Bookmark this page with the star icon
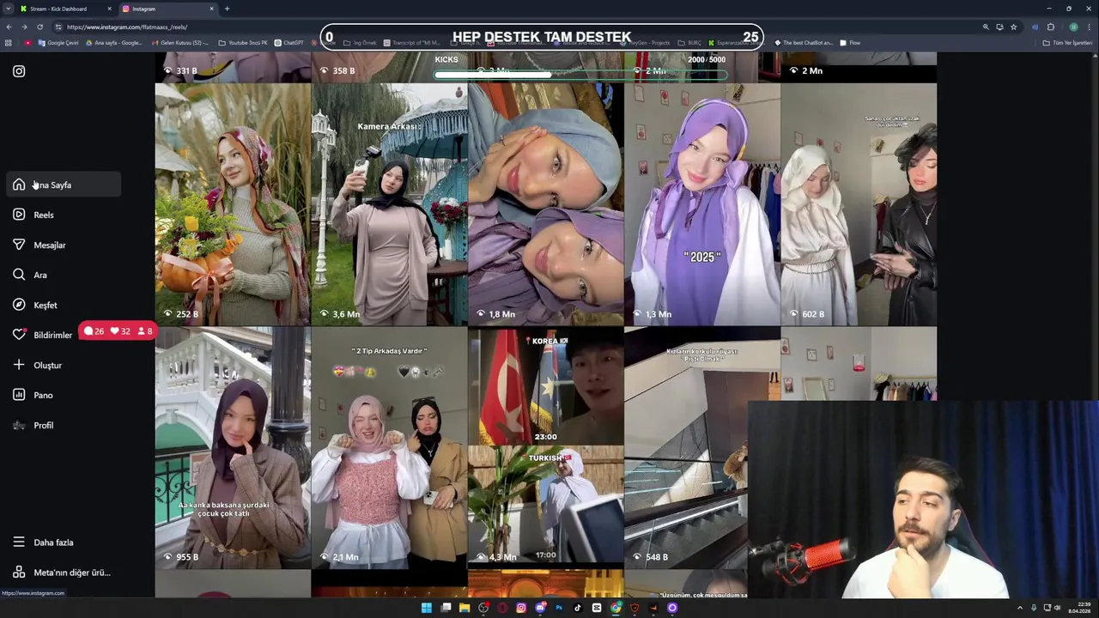 pyautogui.click(x=1013, y=27)
